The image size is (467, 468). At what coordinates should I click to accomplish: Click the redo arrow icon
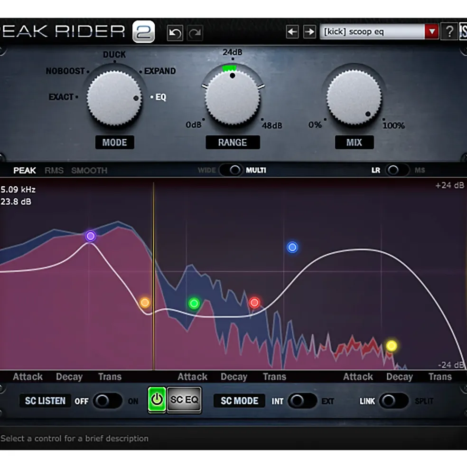tap(195, 32)
